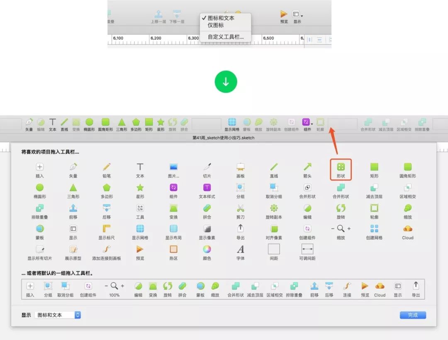Select 排除重叠 difference in the item palette
Image resolution: width=448 pixels, height=340 pixels.
coord(40,211)
